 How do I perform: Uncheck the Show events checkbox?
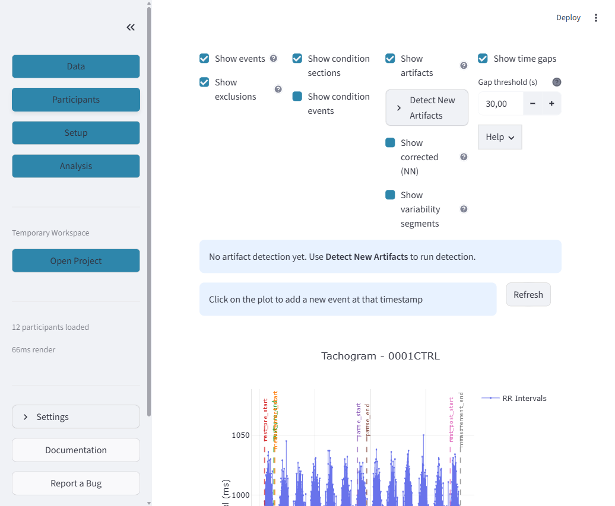tap(204, 58)
